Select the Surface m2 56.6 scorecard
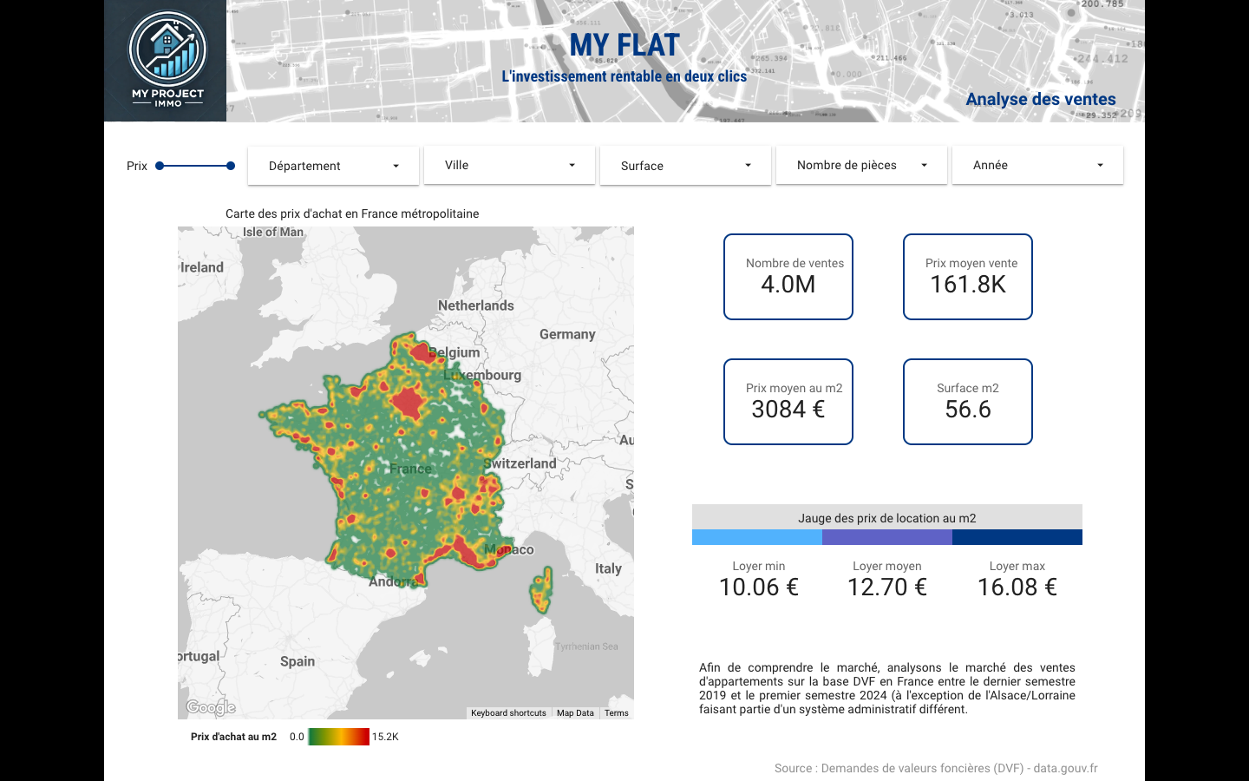The width and height of the screenshot is (1249, 781). tap(968, 402)
